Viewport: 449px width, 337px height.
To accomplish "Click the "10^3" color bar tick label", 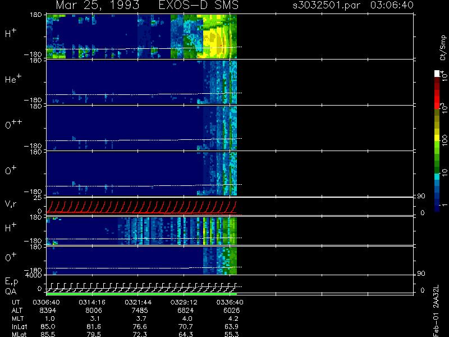I will pos(443,108).
